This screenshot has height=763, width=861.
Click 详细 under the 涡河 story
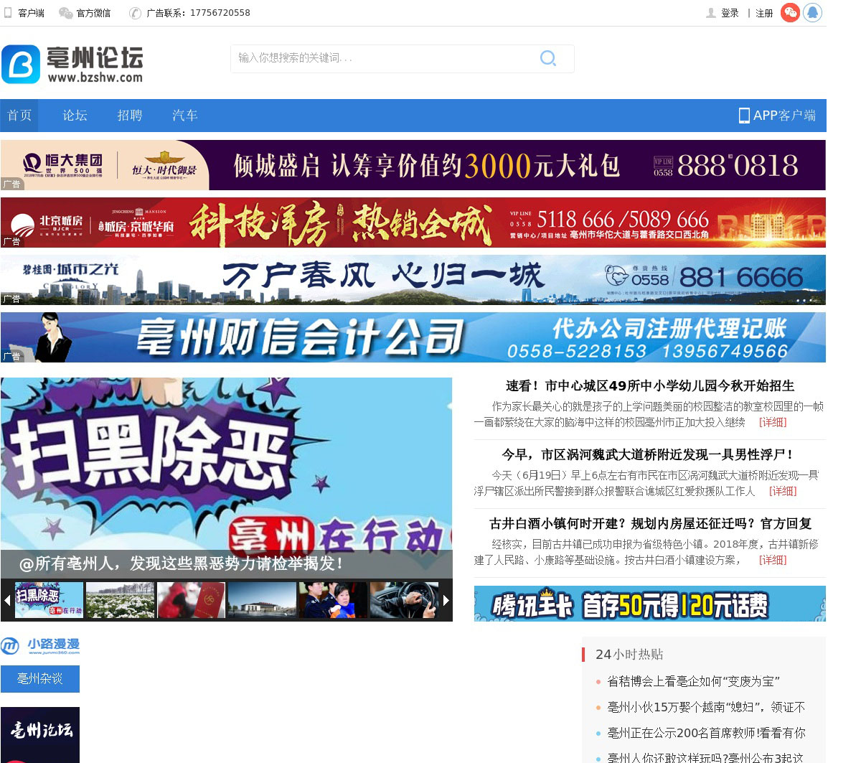coord(783,492)
